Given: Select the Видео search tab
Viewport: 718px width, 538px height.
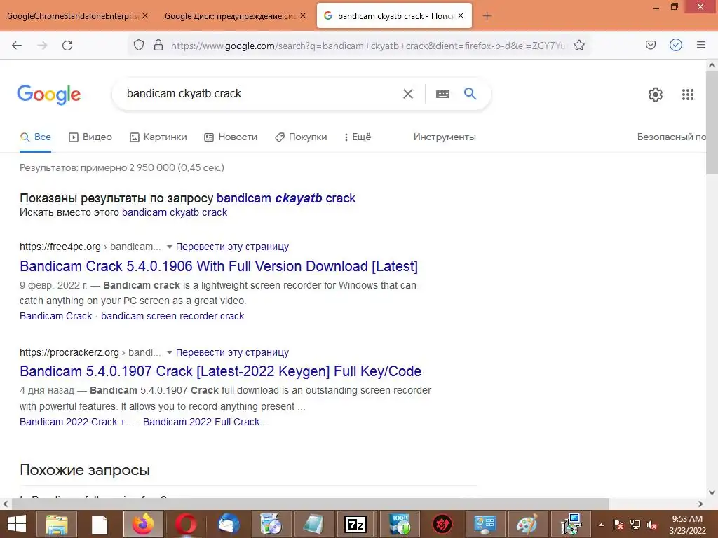Looking at the screenshot, I should click(x=90, y=137).
